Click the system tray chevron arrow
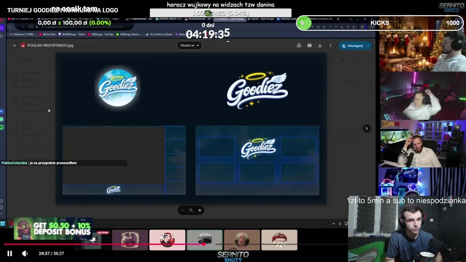Viewport: 466px width, 262px height. coord(333,223)
